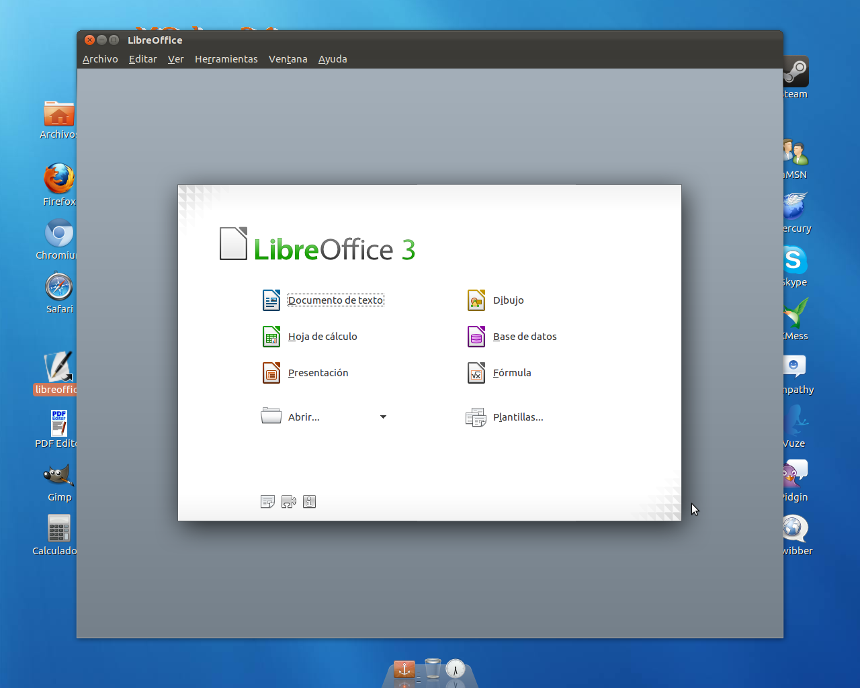
Task: Open the Editar menu
Action: [143, 59]
